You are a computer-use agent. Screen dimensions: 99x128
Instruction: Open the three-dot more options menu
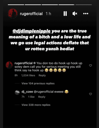[x=86, y=14]
